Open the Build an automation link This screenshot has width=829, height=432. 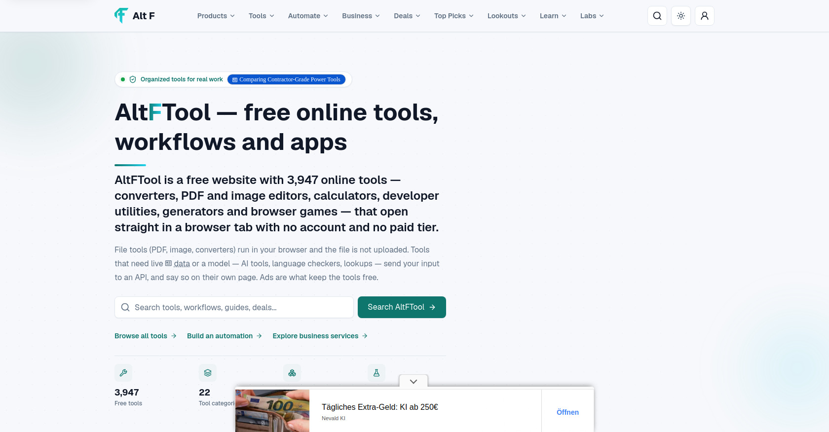coord(225,336)
